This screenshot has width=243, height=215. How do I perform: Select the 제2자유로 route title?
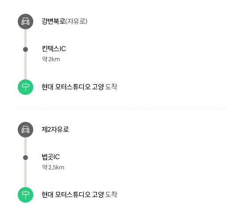[x=55, y=129]
